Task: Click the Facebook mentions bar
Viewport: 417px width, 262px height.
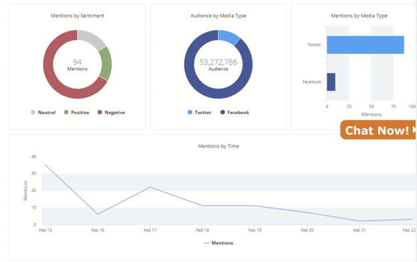Action: click(x=331, y=82)
